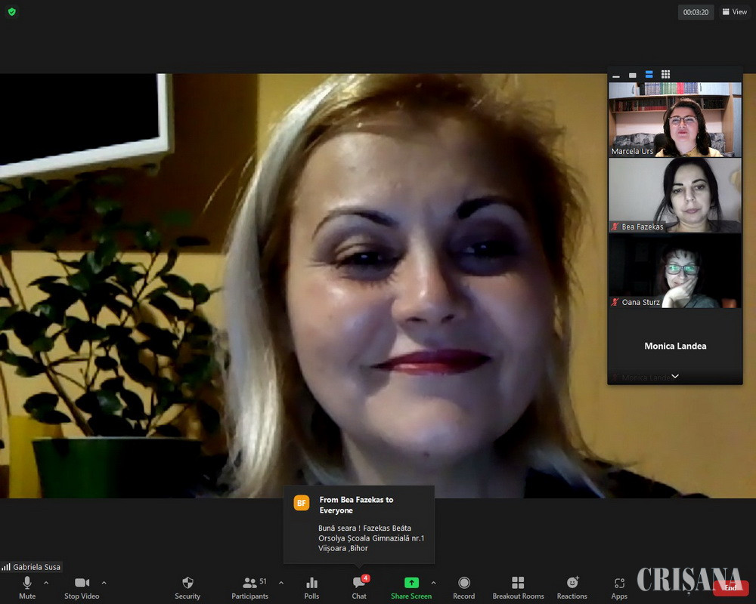Stop Video camera feed
Image resolution: width=756 pixels, height=604 pixels.
(82, 587)
